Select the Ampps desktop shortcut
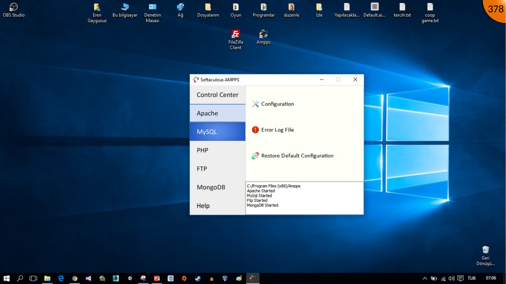The width and height of the screenshot is (506, 284). click(x=263, y=37)
